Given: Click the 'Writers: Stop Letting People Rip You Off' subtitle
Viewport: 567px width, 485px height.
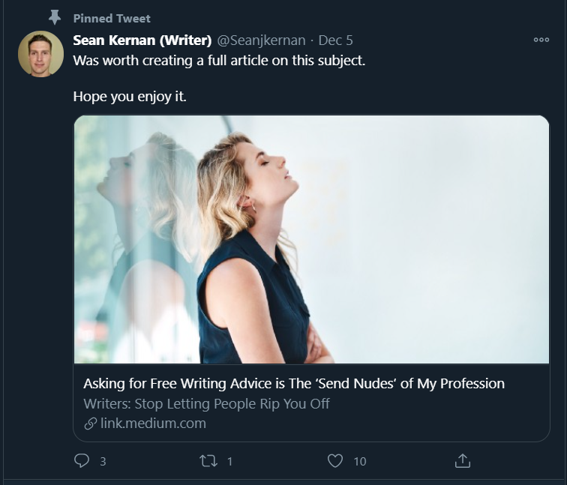Looking at the screenshot, I should tap(206, 404).
